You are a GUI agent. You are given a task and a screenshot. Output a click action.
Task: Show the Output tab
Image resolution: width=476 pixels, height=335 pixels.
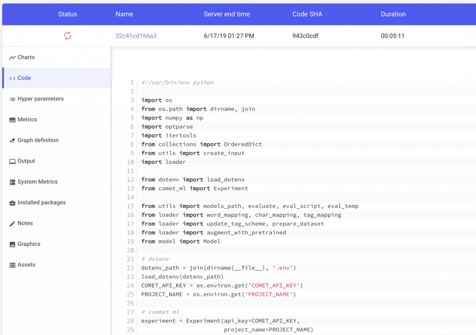[x=56, y=161]
